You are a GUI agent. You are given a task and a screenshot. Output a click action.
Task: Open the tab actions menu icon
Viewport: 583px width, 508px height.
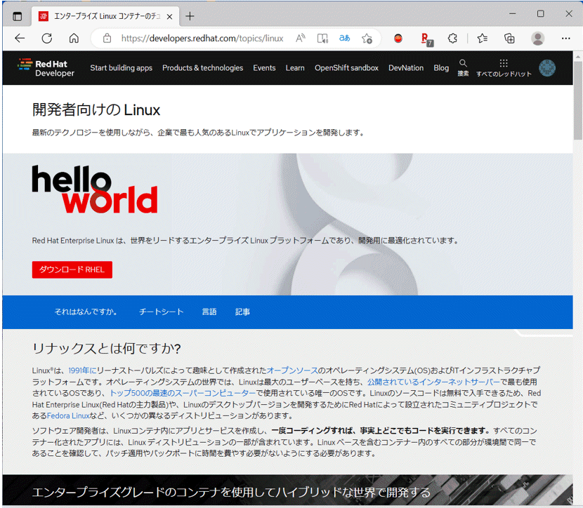point(17,16)
